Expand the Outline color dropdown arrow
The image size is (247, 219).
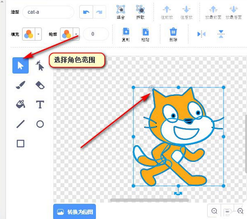coord(76,34)
